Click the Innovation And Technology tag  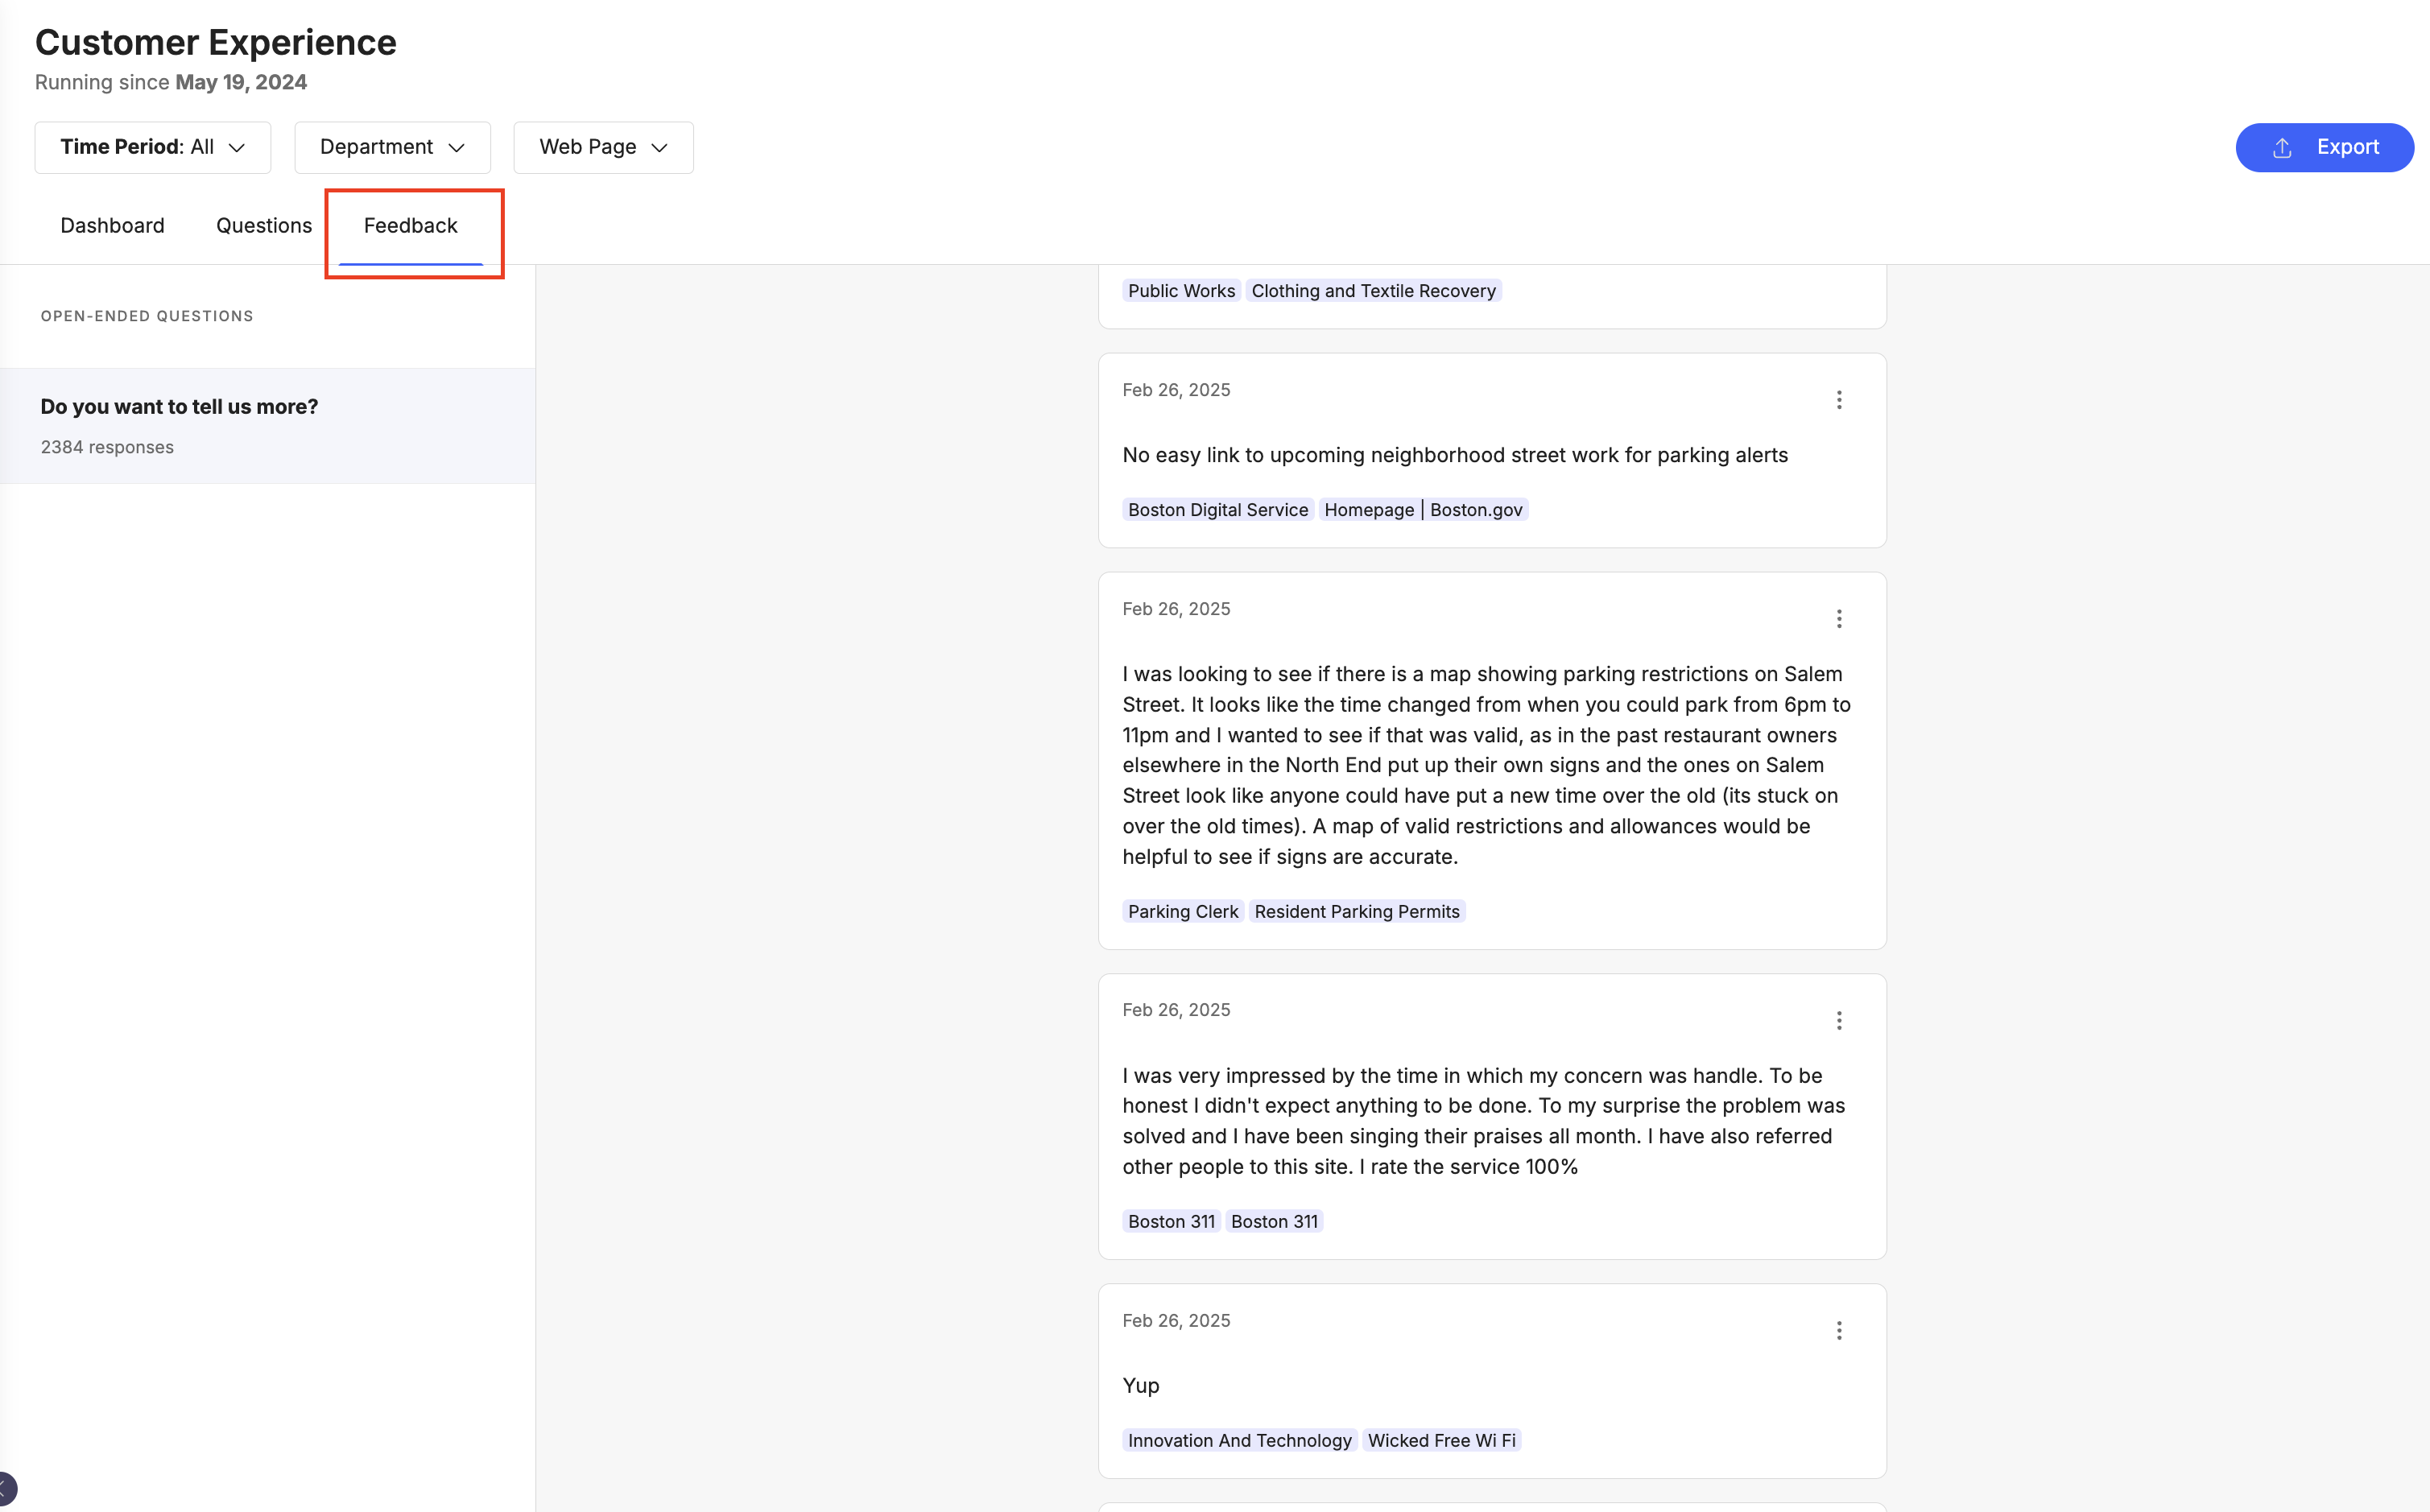click(x=1239, y=1440)
